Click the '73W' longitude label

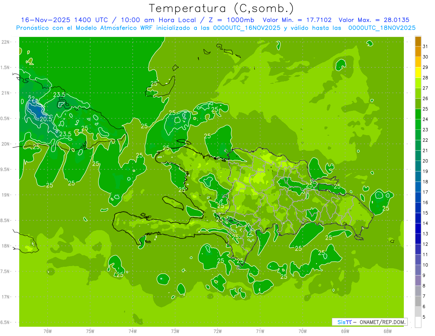click(x=175, y=331)
